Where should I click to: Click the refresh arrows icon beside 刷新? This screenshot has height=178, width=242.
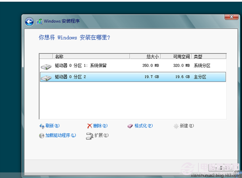(42, 126)
